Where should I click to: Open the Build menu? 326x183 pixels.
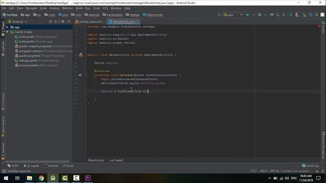pos(79,8)
